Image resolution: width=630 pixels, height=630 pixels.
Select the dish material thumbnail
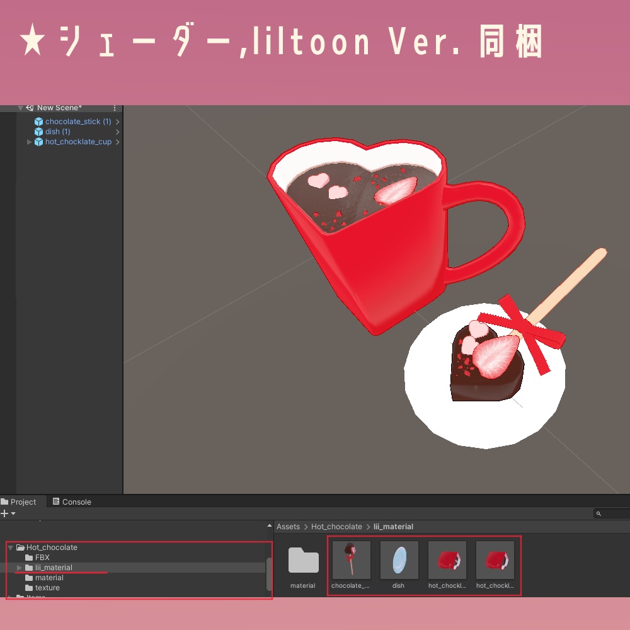click(399, 559)
